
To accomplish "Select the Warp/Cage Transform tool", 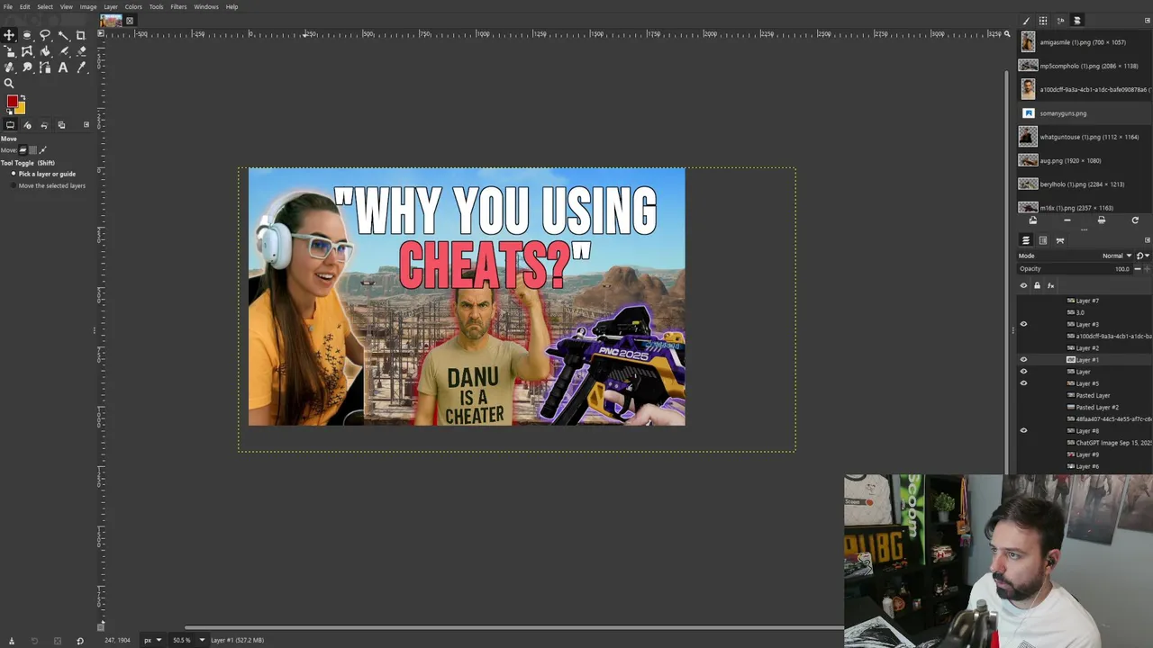I will pos(27,51).
